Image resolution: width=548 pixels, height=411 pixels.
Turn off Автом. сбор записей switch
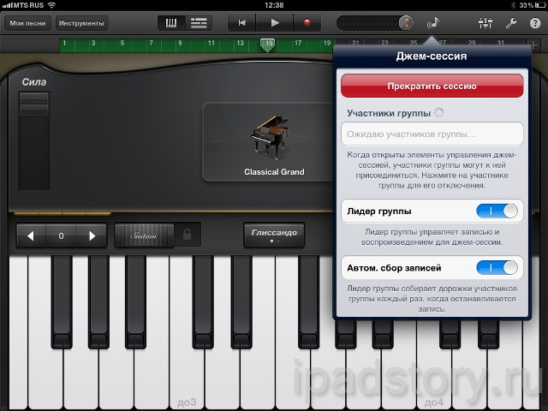(497, 268)
